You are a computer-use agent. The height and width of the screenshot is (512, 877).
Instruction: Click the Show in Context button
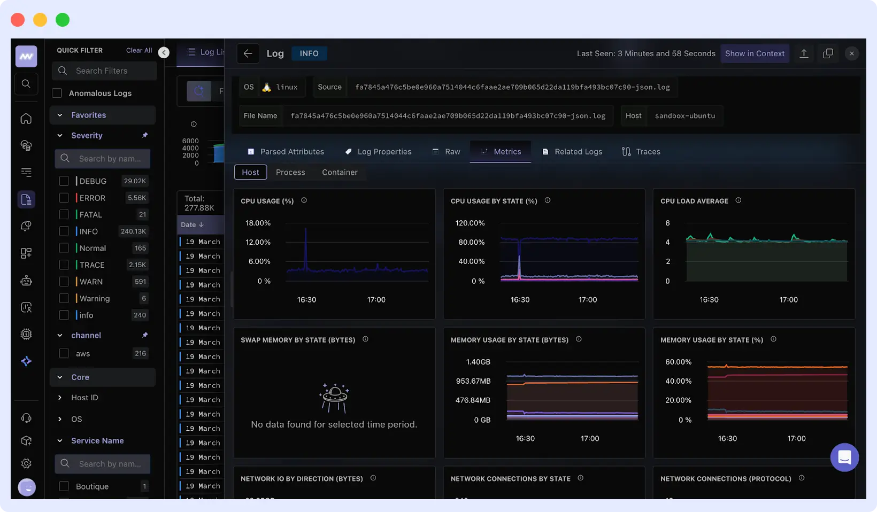755,53
